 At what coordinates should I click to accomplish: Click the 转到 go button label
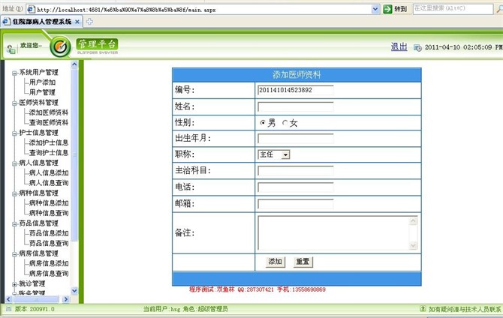pyautogui.click(x=400, y=9)
